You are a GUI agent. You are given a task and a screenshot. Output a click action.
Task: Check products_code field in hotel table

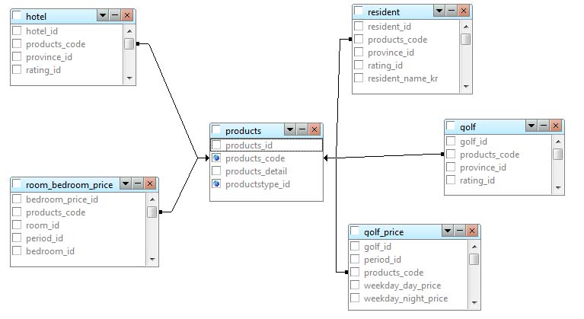coord(17,43)
